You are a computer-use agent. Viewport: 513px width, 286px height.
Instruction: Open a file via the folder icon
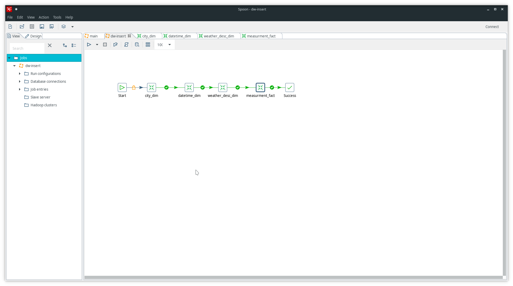tap(22, 26)
